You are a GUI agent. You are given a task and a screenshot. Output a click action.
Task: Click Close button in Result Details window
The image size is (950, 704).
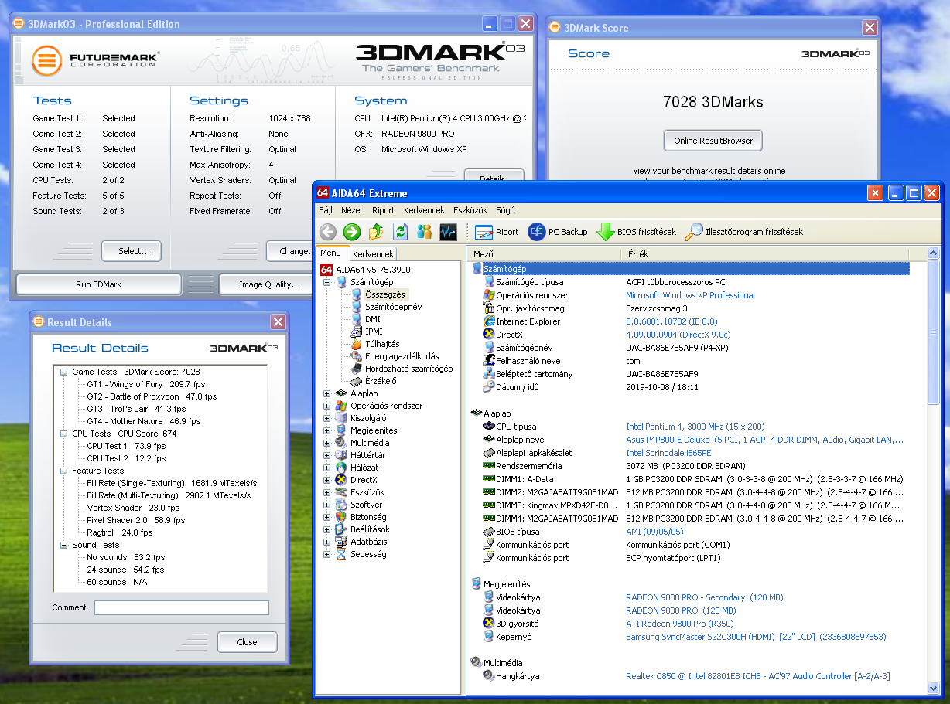(x=247, y=642)
